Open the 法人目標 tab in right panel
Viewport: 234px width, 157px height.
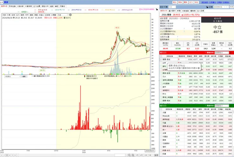click(x=200, y=11)
